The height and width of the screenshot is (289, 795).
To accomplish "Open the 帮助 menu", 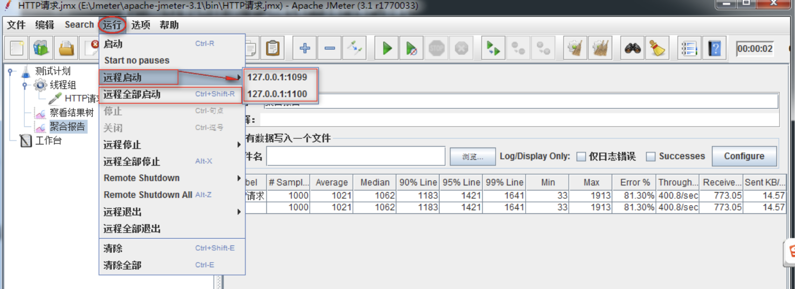I will click(169, 24).
